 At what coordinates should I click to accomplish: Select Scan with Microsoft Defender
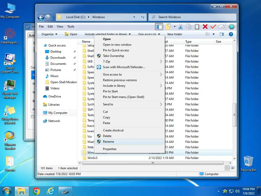pos(129,67)
